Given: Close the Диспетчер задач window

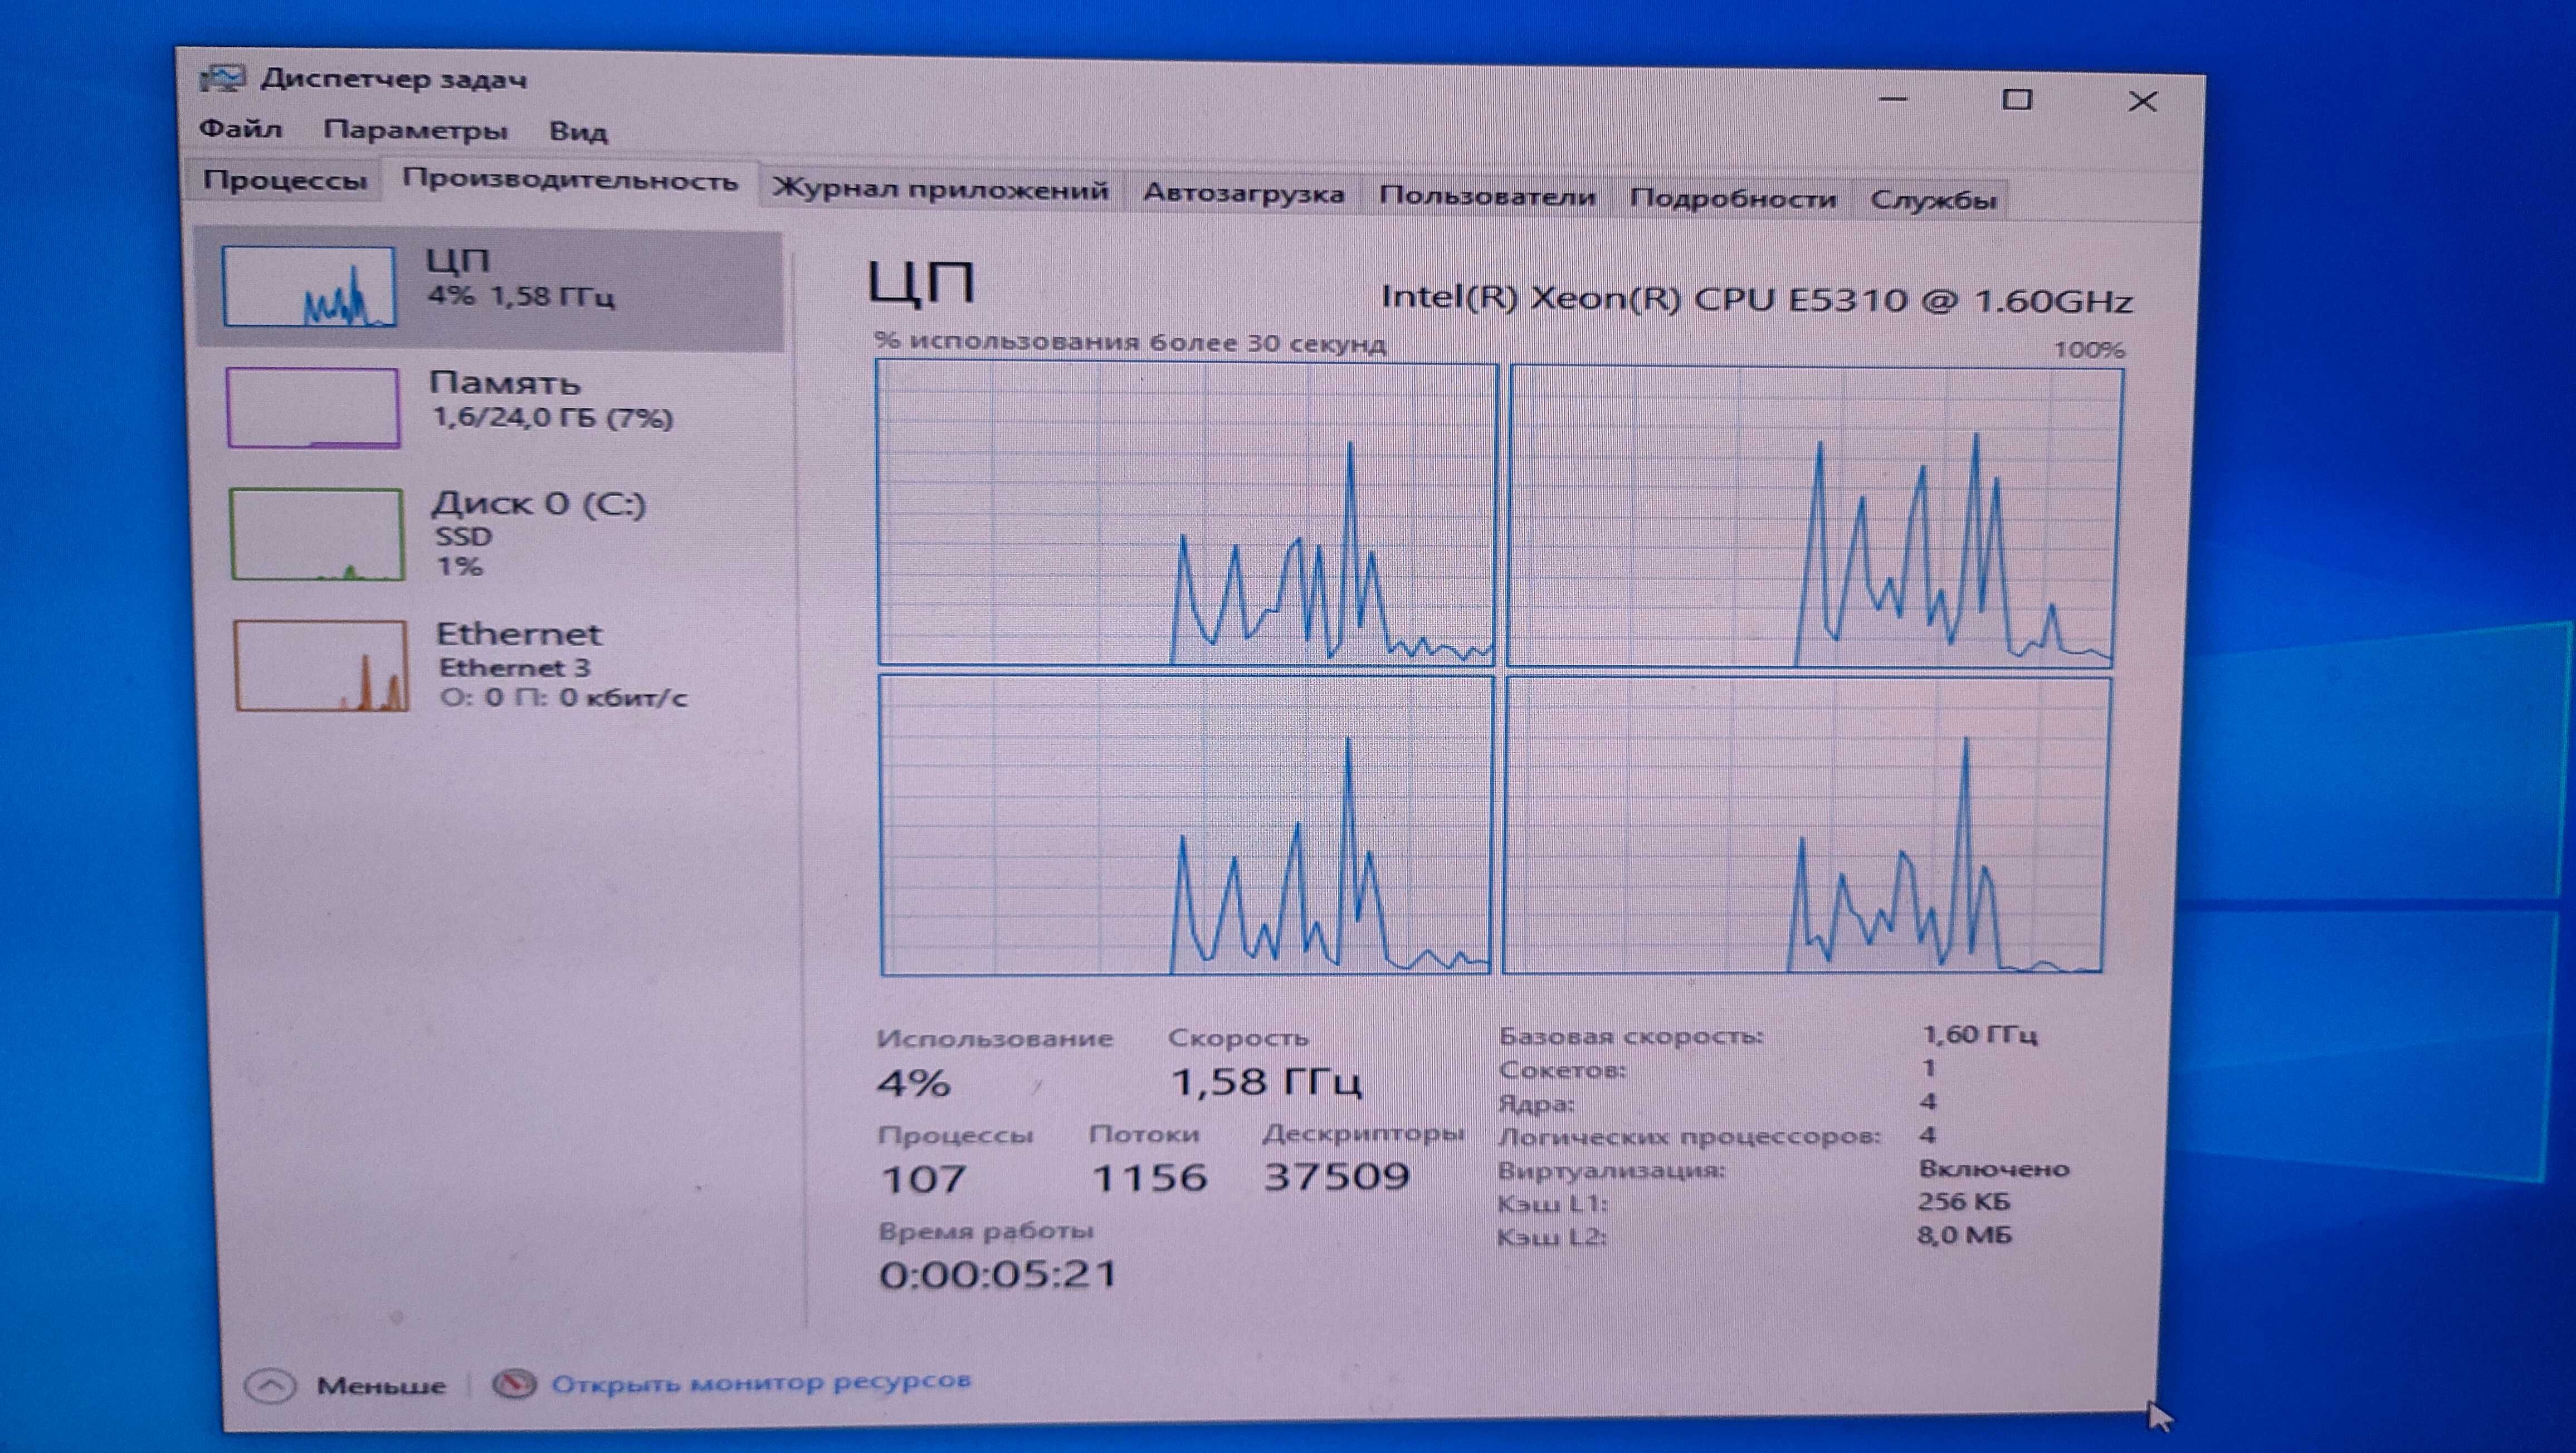Looking at the screenshot, I should point(2142,101).
